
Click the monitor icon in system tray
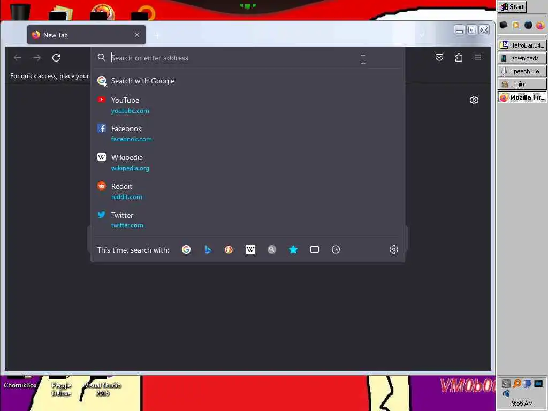point(538,384)
